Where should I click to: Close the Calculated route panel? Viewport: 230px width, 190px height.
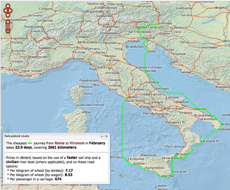pos(107,136)
